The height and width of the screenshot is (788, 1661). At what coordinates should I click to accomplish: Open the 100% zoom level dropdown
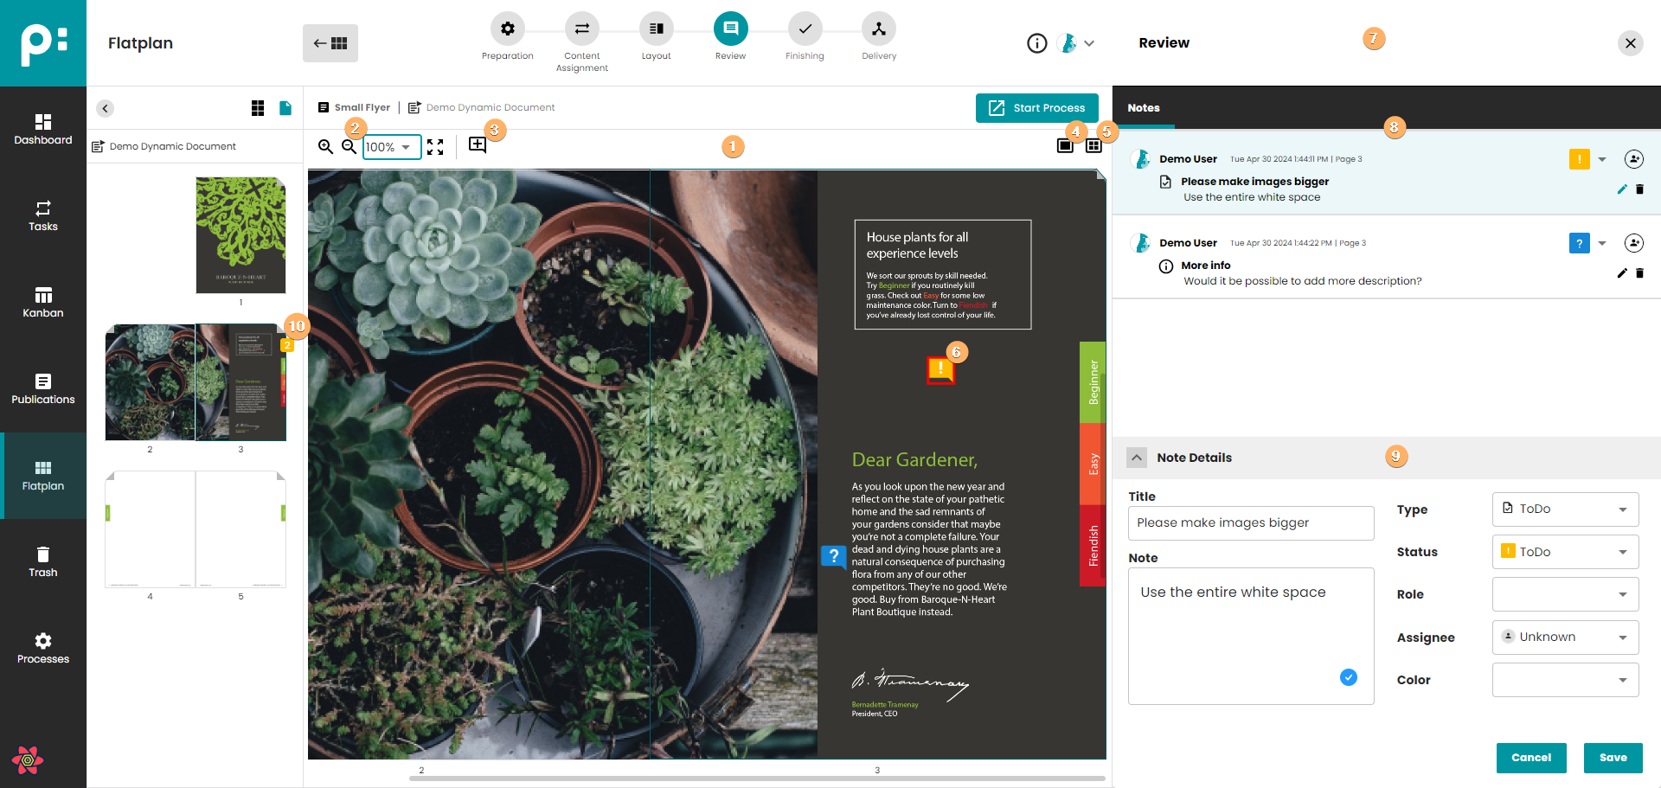392,147
